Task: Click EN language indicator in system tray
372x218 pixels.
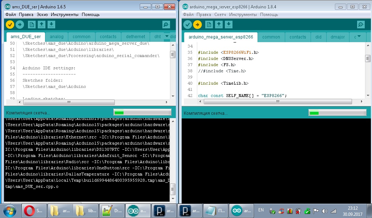Action: tap(261, 210)
